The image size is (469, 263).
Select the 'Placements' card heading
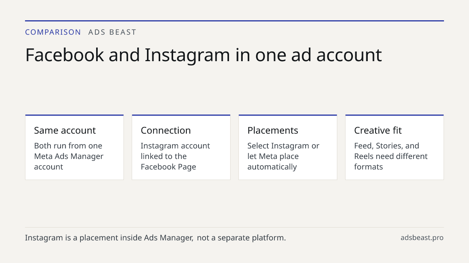tap(273, 131)
